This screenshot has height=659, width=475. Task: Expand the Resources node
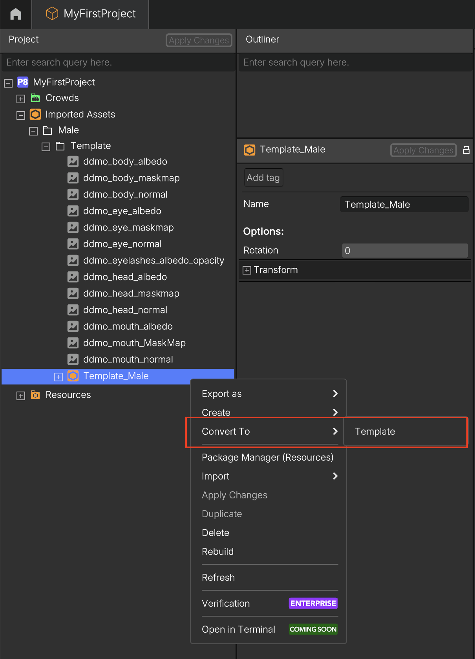coord(21,396)
